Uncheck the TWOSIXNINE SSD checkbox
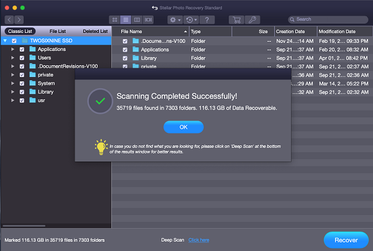Viewport: 373px width, 251px height. tap(14, 41)
